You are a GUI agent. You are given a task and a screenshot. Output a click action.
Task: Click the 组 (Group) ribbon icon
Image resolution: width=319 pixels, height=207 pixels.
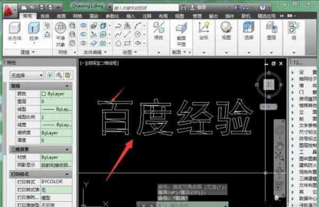(294, 31)
